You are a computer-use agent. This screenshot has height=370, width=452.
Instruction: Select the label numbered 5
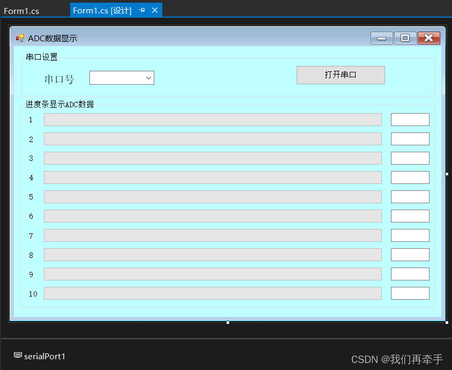pos(31,197)
